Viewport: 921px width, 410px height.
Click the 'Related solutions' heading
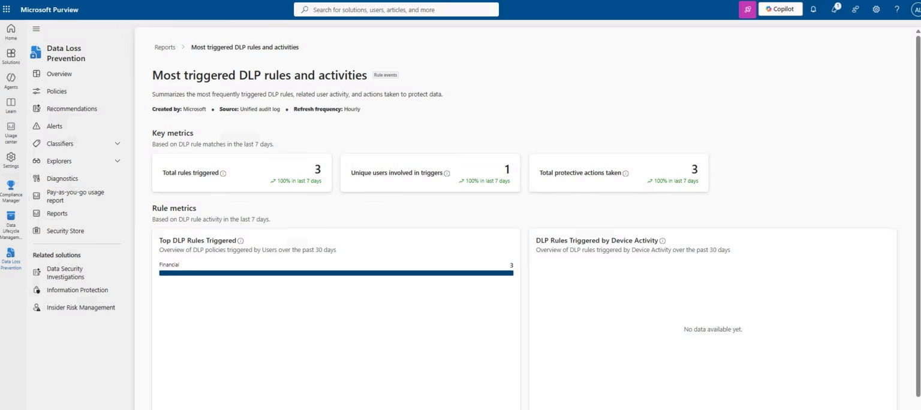click(x=56, y=255)
